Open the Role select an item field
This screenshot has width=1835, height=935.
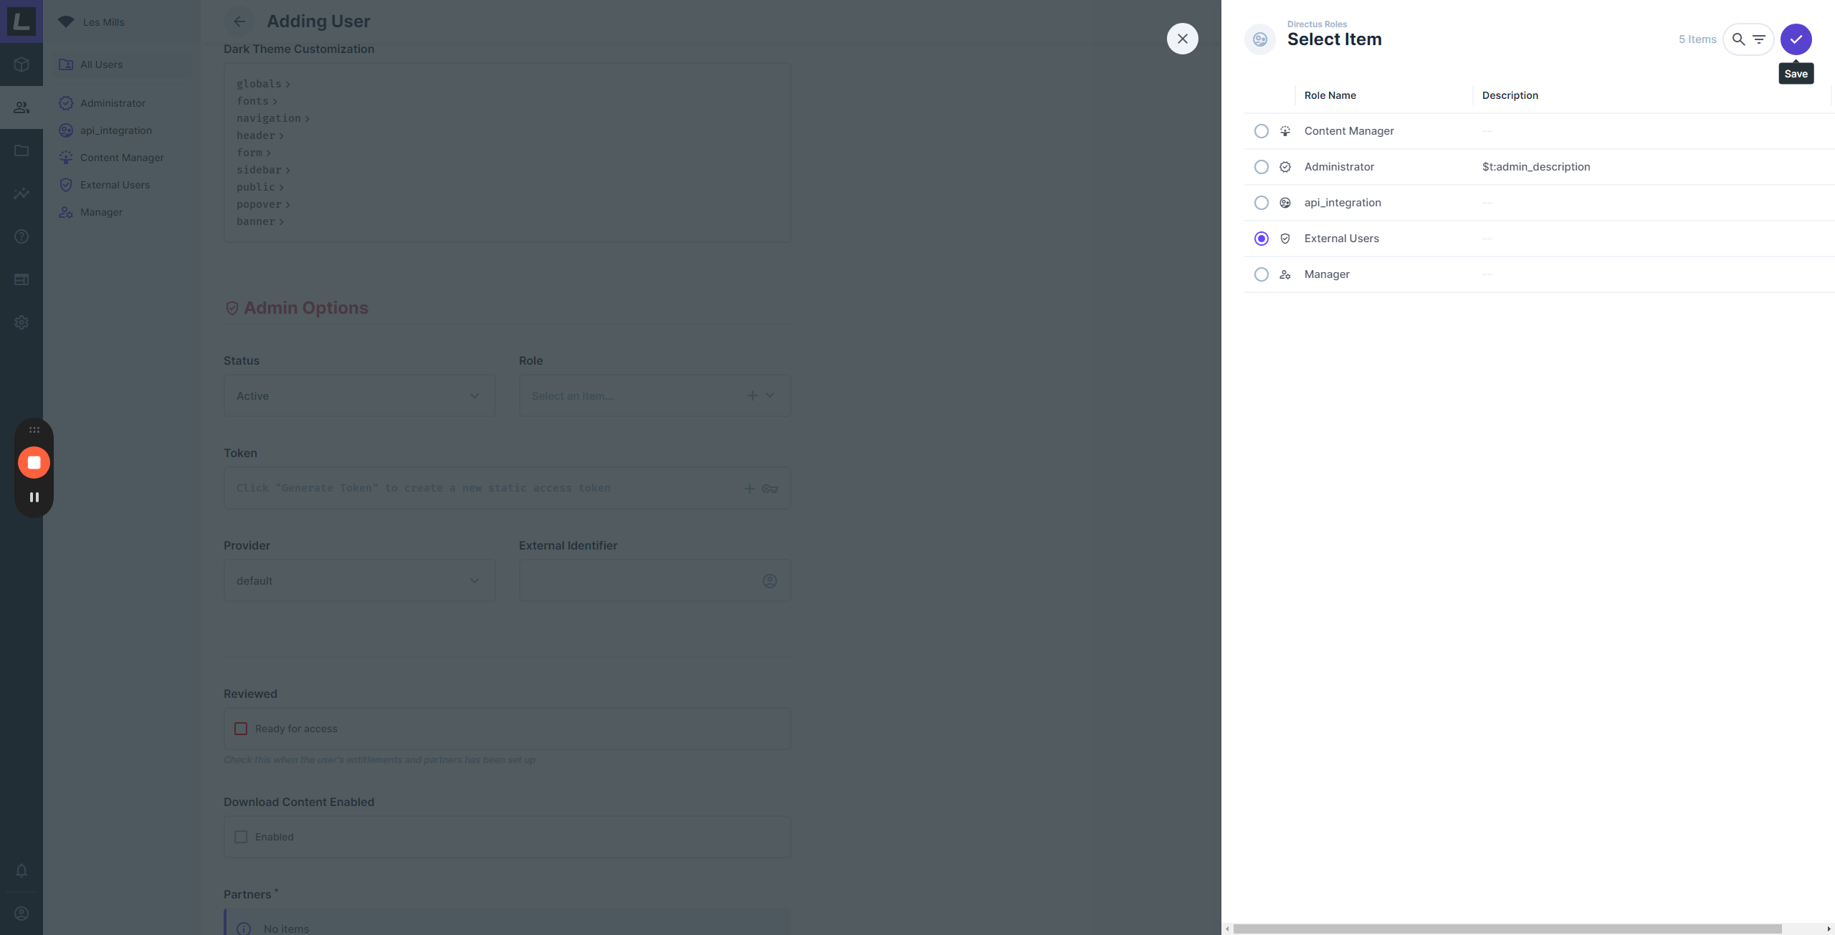pos(654,395)
